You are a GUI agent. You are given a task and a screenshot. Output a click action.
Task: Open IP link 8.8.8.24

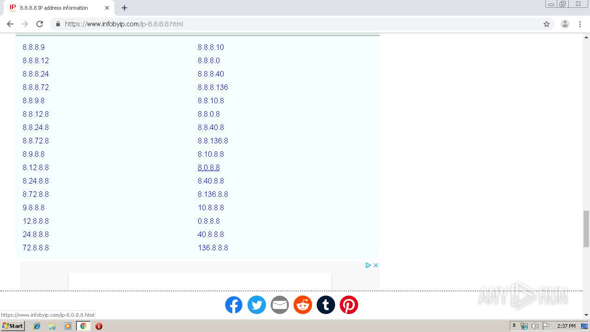coord(35,74)
